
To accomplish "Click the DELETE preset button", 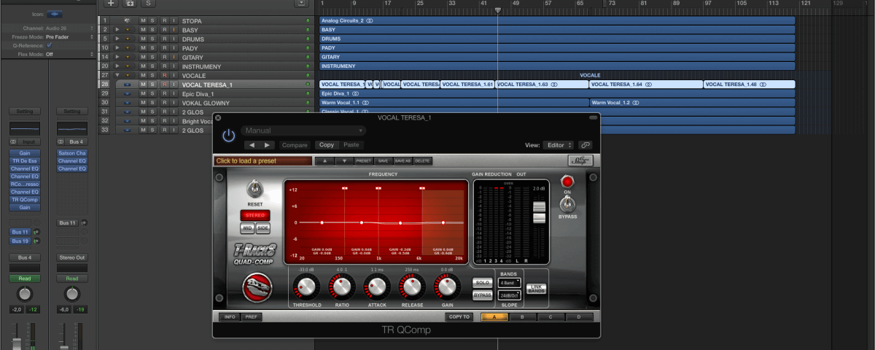I will pyautogui.click(x=423, y=160).
